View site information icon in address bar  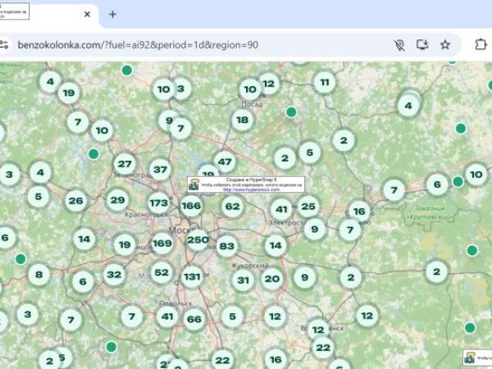(x=4, y=44)
